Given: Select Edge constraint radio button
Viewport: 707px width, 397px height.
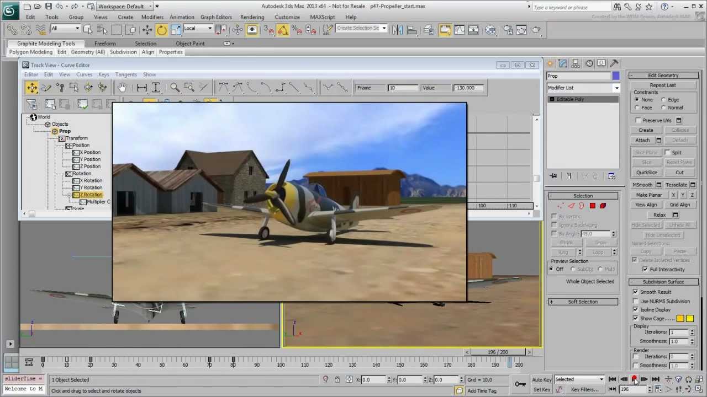Looking at the screenshot, I should 664,100.
